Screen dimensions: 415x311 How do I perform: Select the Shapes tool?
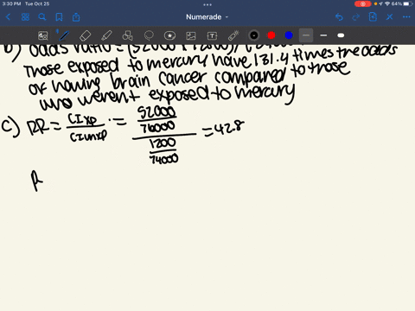point(127,35)
